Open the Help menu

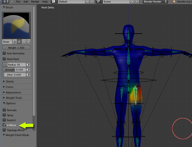(45, 2)
